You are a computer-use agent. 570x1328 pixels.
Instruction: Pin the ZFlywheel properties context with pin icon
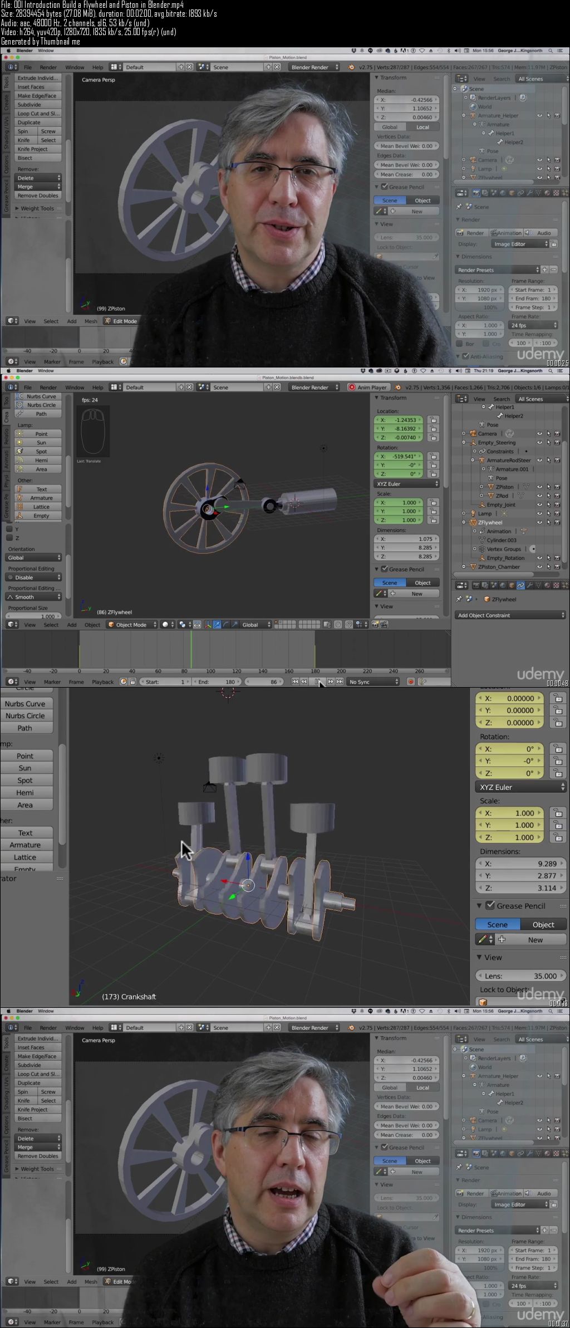(x=459, y=599)
